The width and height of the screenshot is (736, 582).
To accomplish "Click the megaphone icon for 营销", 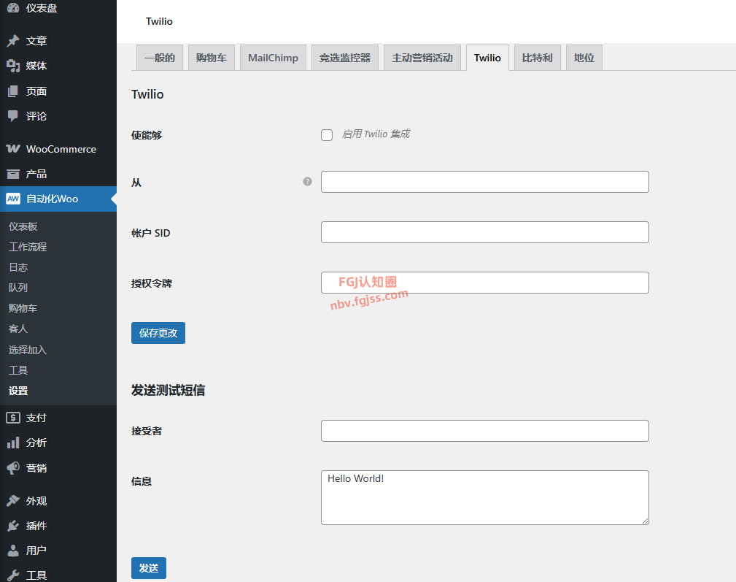I will click(x=13, y=468).
